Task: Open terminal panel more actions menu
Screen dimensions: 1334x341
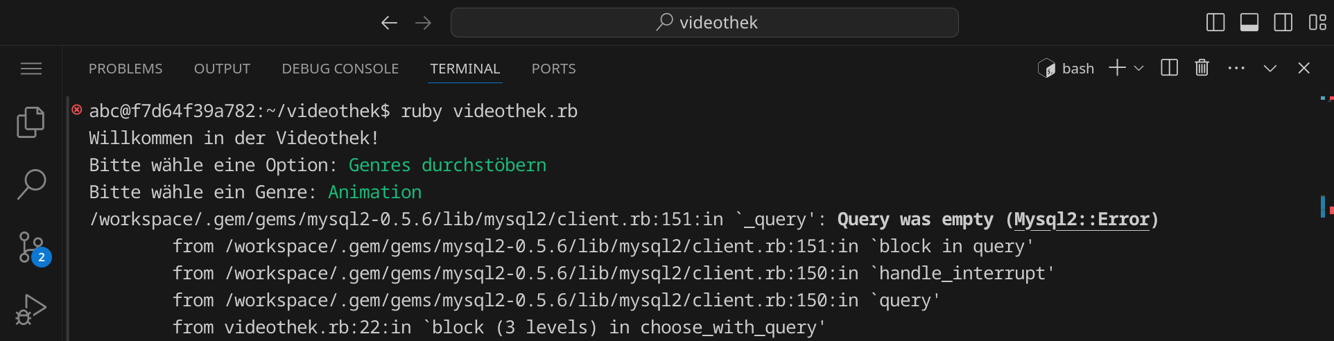Action: pos(1236,68)
